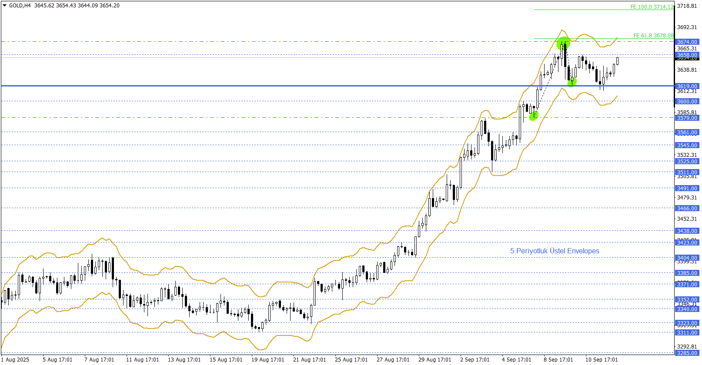Click the '8 Sep 17:01' time axis label
Viewport: 702px width, 365px height.
(x=558, y=360)
